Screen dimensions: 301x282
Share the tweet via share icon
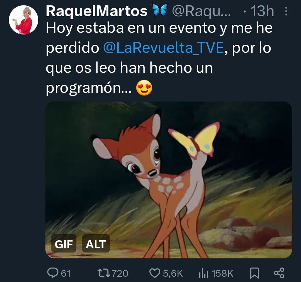279,273
